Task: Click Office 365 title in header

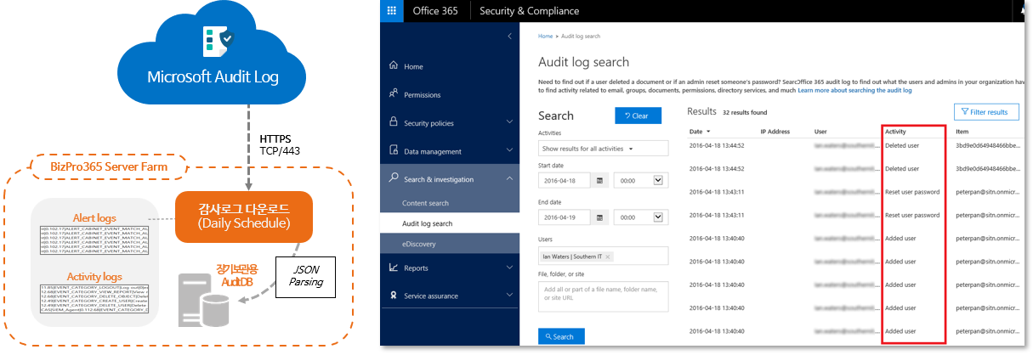Action: coord(435,11)
